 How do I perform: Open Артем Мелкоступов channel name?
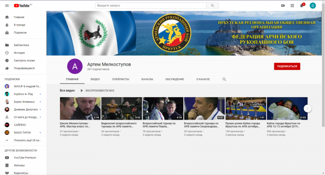(109, 64)
